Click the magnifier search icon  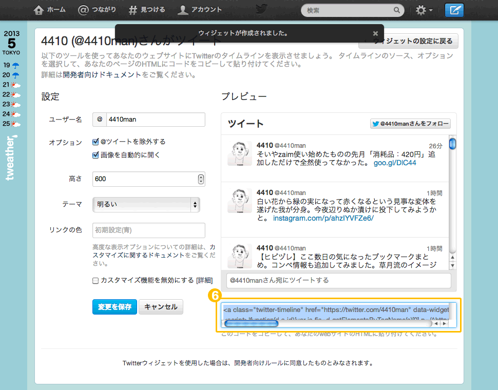point(397,10)
